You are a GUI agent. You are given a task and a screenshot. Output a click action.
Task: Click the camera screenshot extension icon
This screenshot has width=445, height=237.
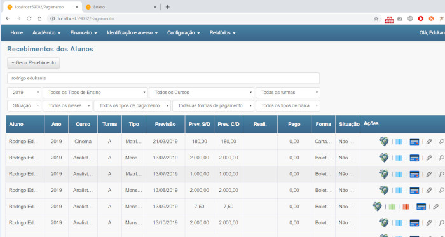click(x=400, y=18)
